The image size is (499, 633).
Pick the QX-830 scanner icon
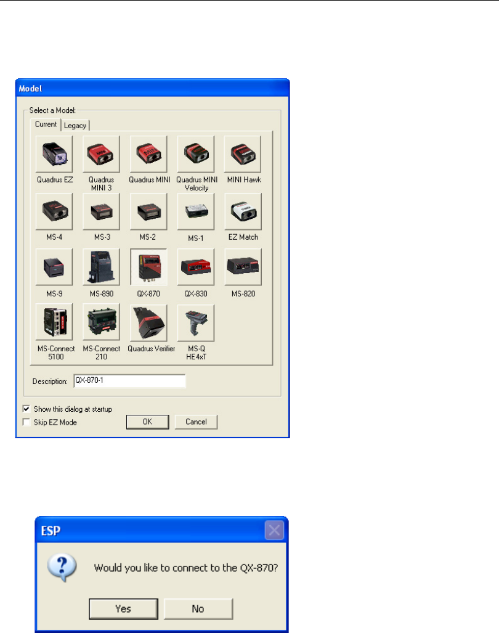[x=196, y=267]
